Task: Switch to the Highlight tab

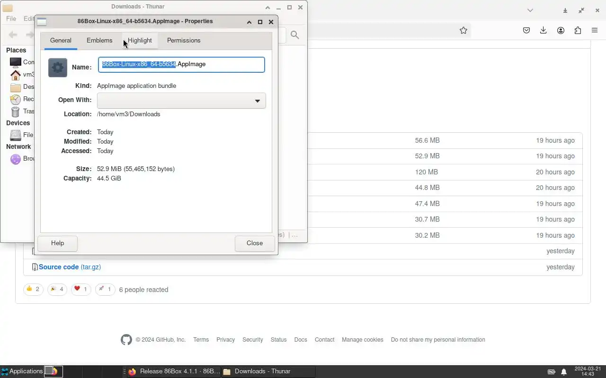Action: click(x=140, y=41)
